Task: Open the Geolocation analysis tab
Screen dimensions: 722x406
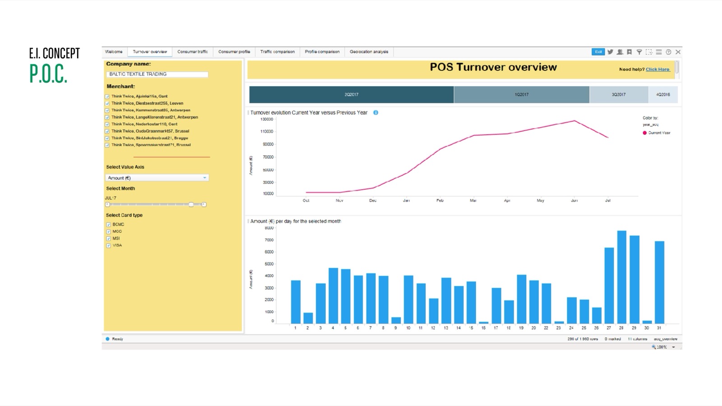Action: pos(369,51)
